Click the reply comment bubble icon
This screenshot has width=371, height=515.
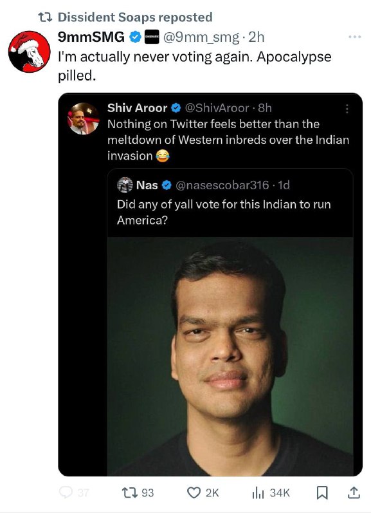66,492
